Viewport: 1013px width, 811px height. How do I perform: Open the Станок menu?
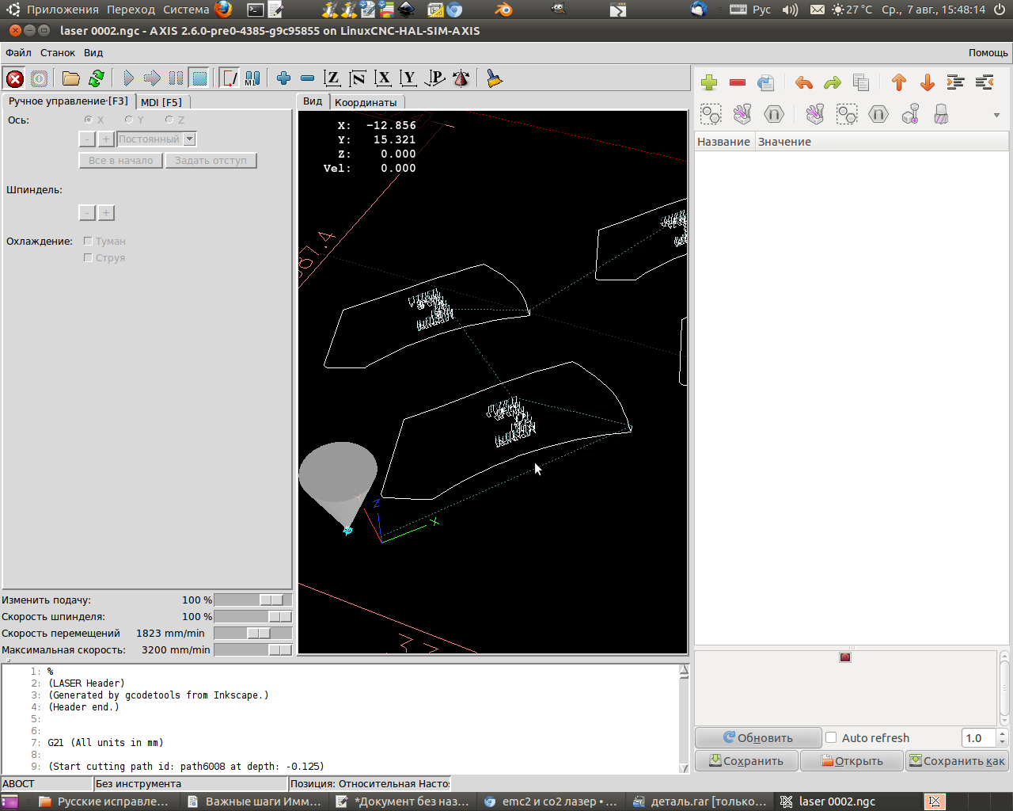click(58, 53)
